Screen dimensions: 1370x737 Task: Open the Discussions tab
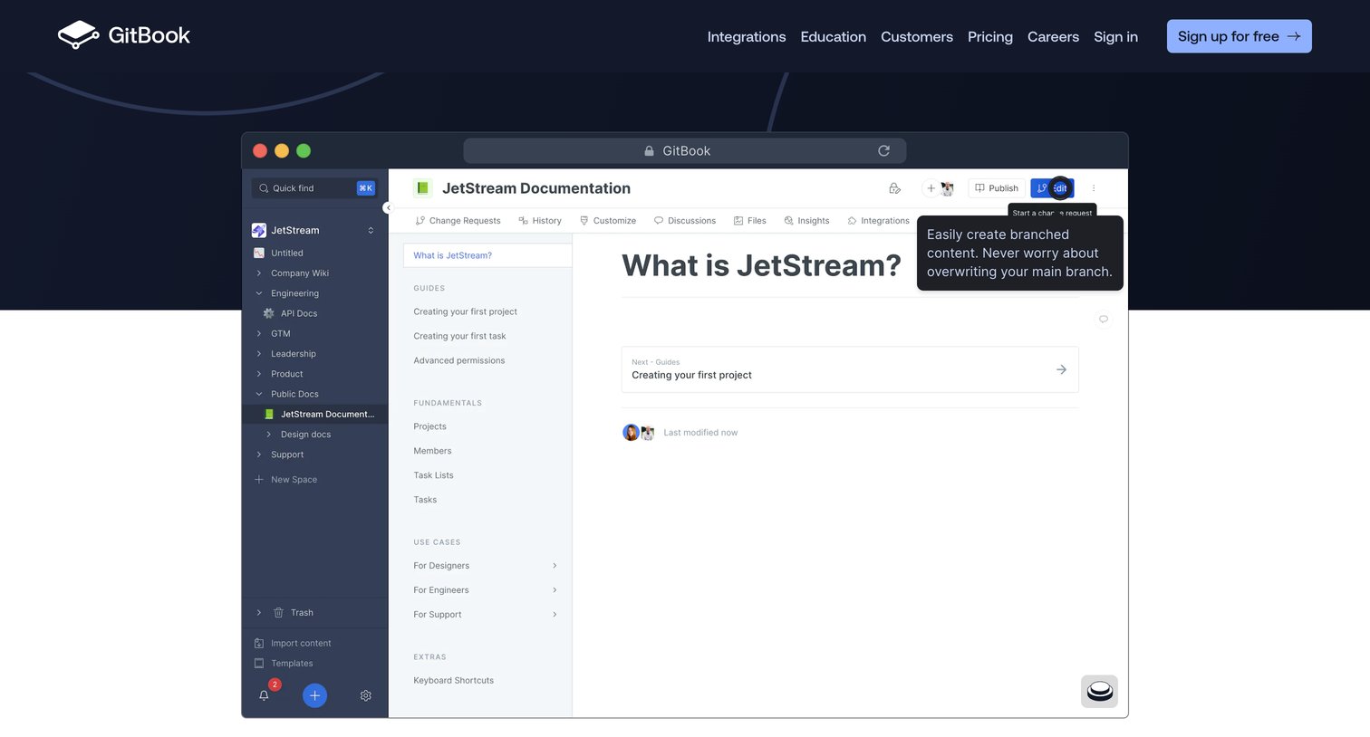685,221
